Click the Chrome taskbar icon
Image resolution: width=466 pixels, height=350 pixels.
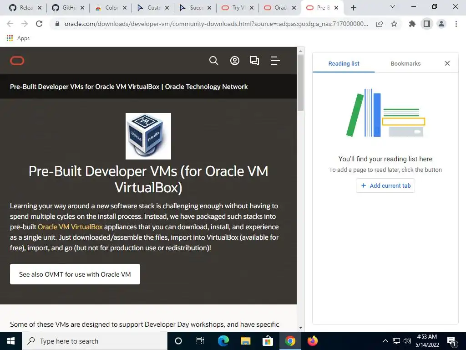[290, 341]
